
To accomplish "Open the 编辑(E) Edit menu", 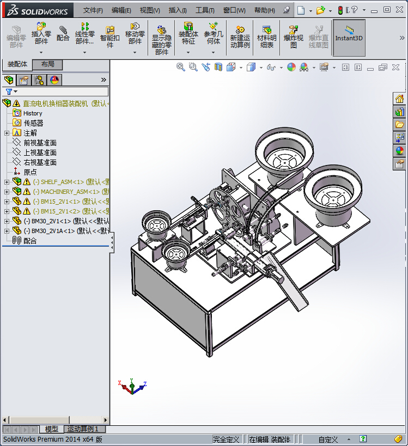I will [x=121, y=10].
